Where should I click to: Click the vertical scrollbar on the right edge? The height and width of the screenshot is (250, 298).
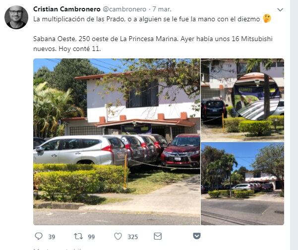(294, 125)
